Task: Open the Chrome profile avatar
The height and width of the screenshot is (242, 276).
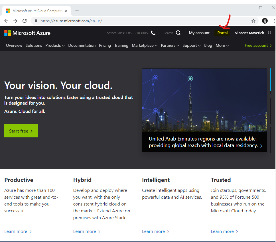Action: click(x=265, y=21)
